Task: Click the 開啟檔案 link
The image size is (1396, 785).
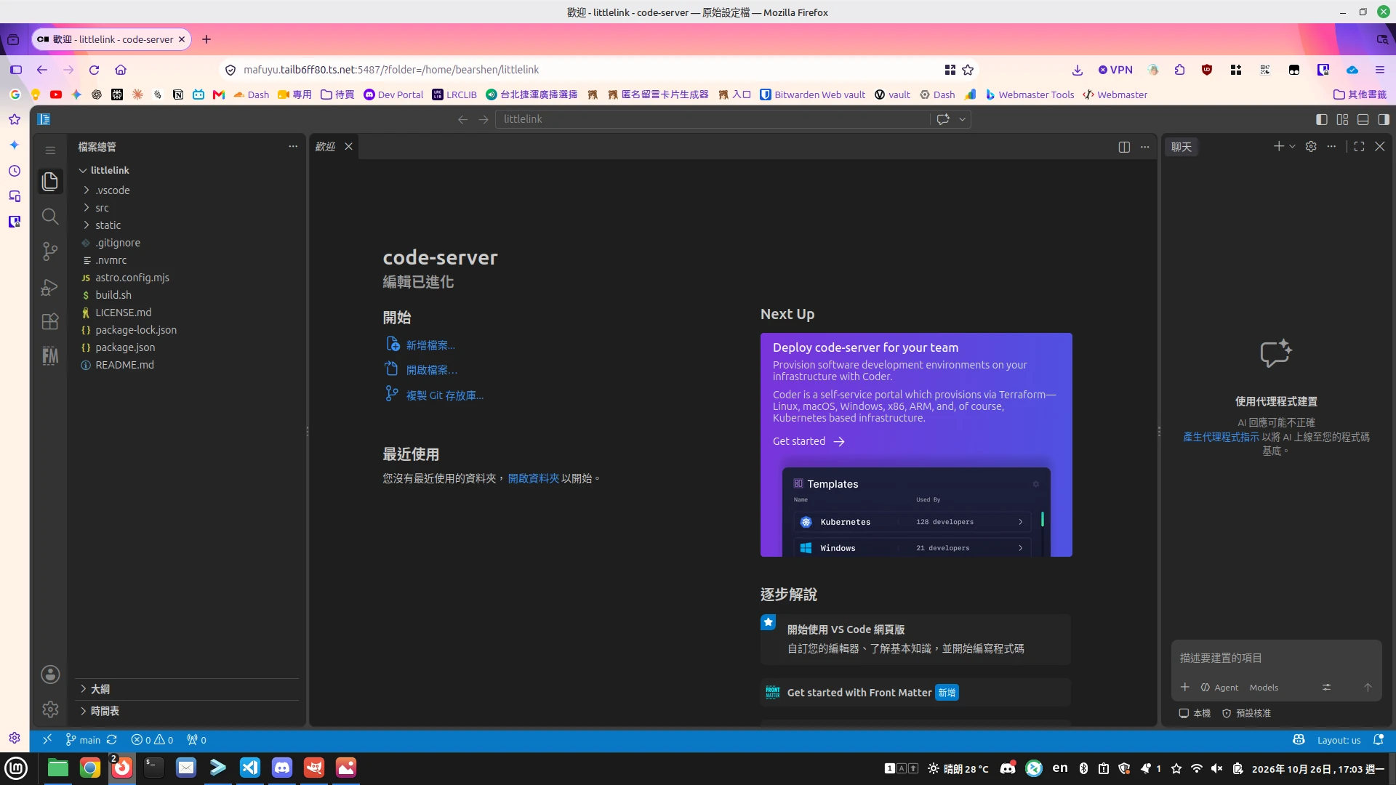Action: 432,370
